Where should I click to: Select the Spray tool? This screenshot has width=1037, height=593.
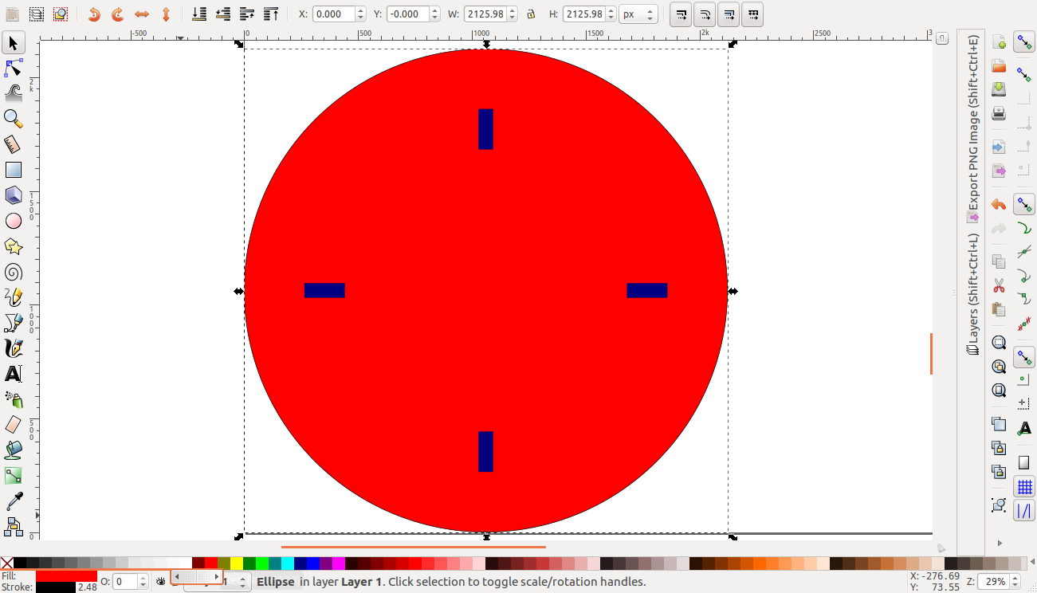click(14, 399)
